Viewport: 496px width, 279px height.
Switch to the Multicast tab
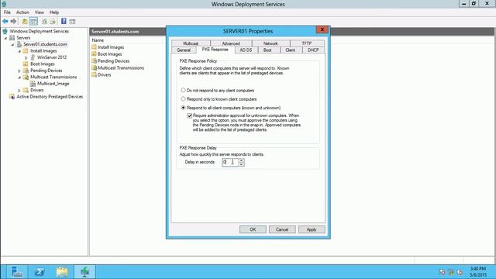(191, 43)
